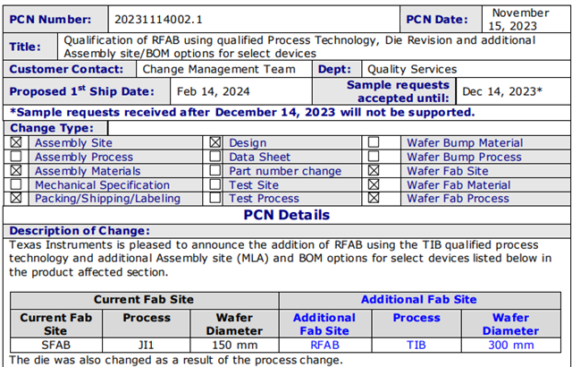
Task: Check the Assembly Process box
Action: coord(16,157)
